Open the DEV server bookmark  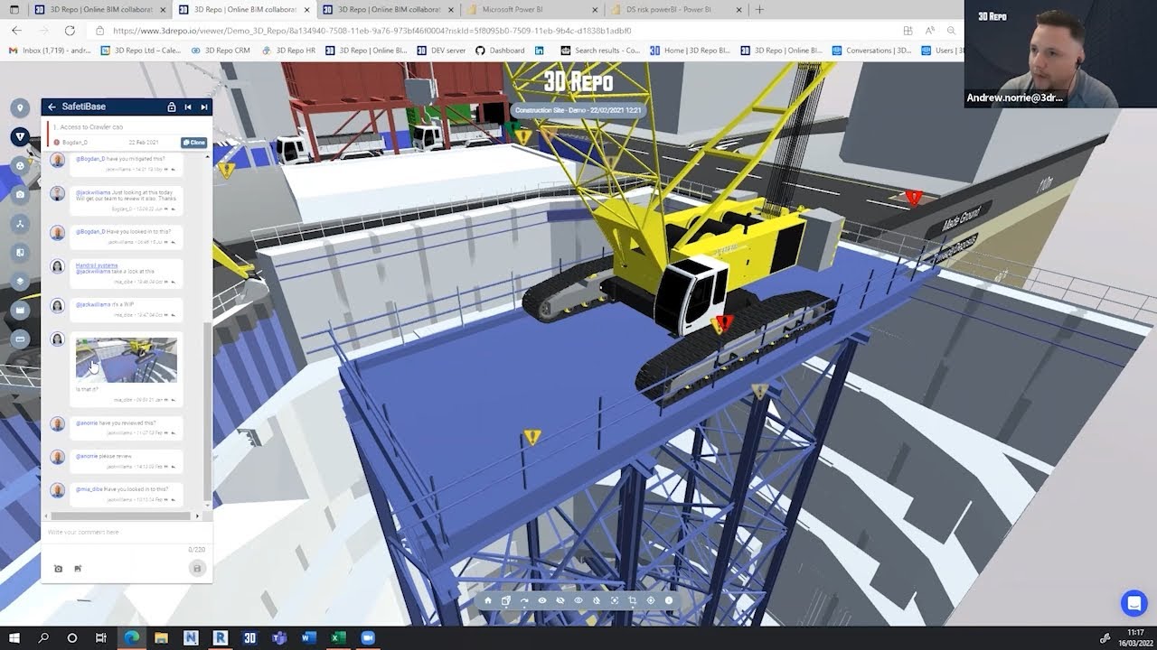coord(442,51)
